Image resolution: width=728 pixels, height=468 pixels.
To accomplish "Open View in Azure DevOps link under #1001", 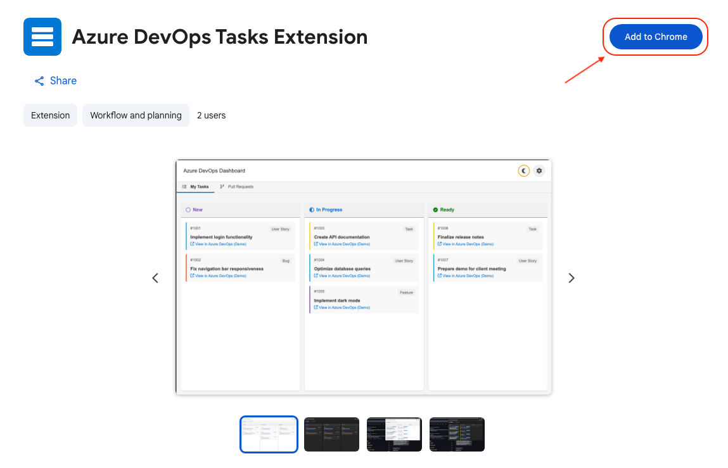I will coord(218,244).
